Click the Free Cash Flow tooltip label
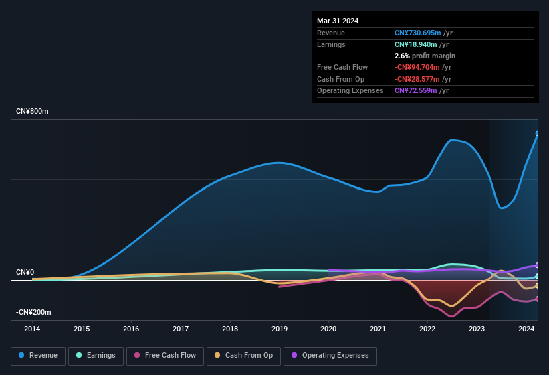The image size is (549, 375). pyautogui.click(x=342, y=67)
